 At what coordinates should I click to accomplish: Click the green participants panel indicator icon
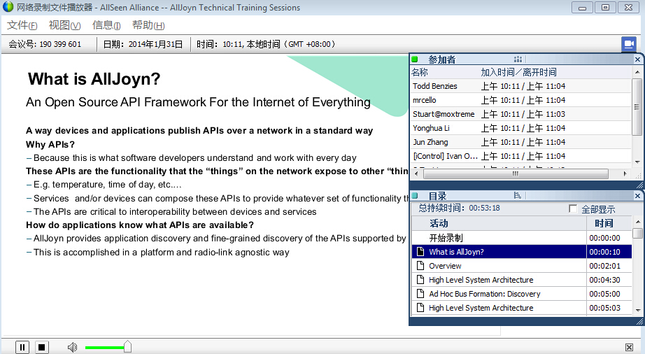click(x=415, y=59)
